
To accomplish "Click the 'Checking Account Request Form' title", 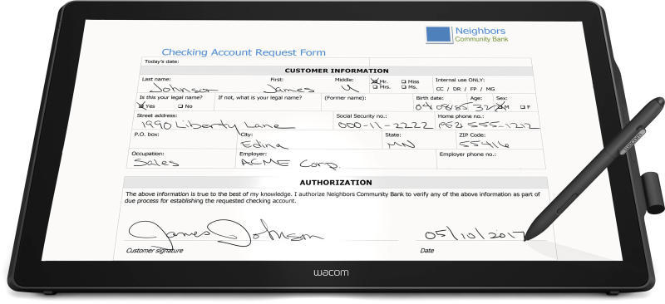I will pyautogui.click(x=244, y=52).
